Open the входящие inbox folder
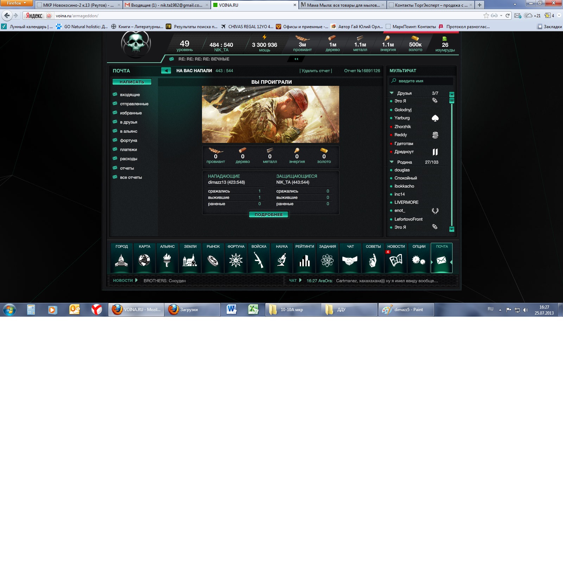Image resolution: width=563 pixels, height=582 pixels. tap(130, 95)
